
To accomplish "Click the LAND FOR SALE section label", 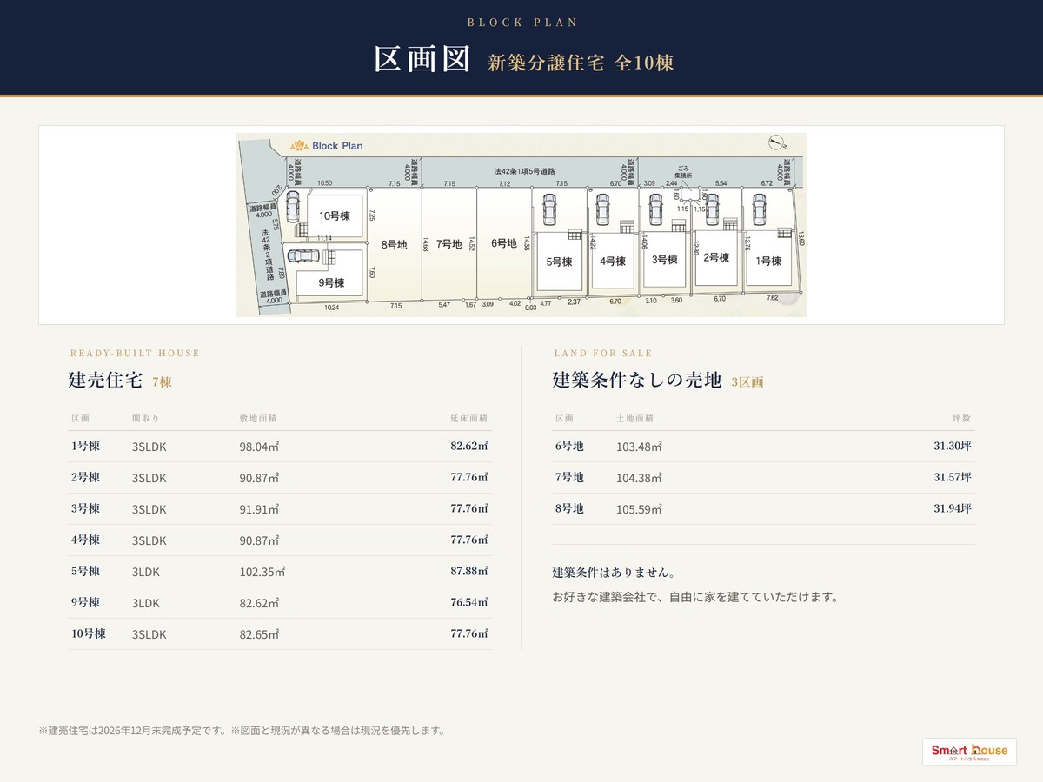I will pos(603,353).
